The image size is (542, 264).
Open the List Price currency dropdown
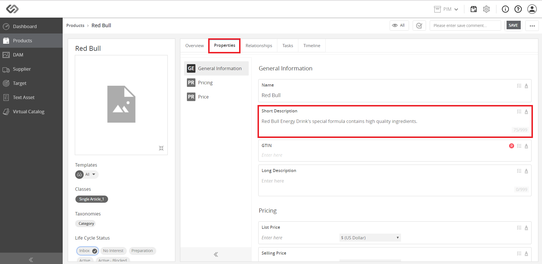(x=370, y=238)
